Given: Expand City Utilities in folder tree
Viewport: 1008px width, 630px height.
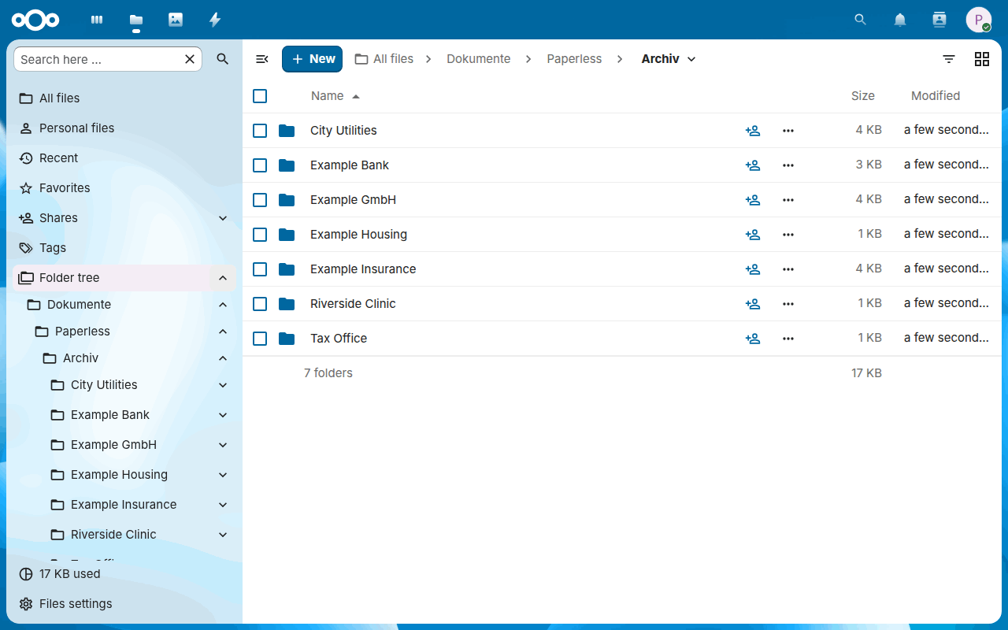Looking at the screenshot, I should (223, 385).
